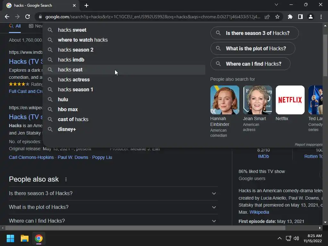Click the vertical scrollbar down arrow

coord(325,222)
